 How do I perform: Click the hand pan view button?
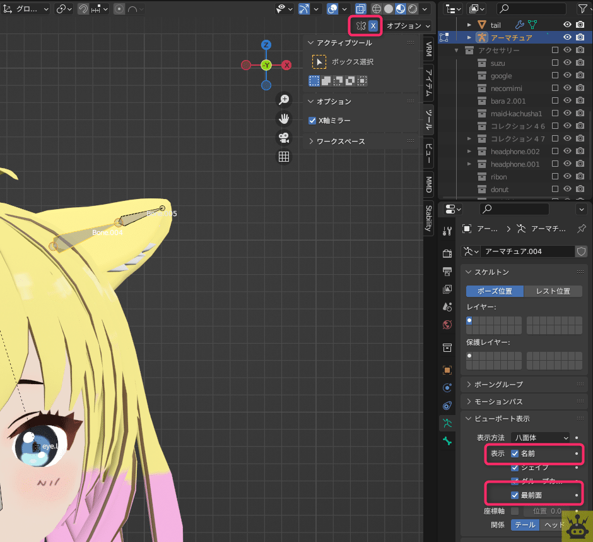284,119
